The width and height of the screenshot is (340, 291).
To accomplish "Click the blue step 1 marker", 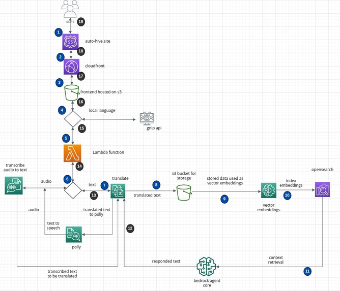I will tap(59, 33).
